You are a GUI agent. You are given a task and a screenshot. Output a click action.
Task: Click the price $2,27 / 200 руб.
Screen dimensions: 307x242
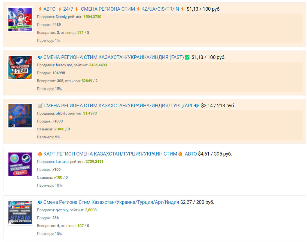197,202
